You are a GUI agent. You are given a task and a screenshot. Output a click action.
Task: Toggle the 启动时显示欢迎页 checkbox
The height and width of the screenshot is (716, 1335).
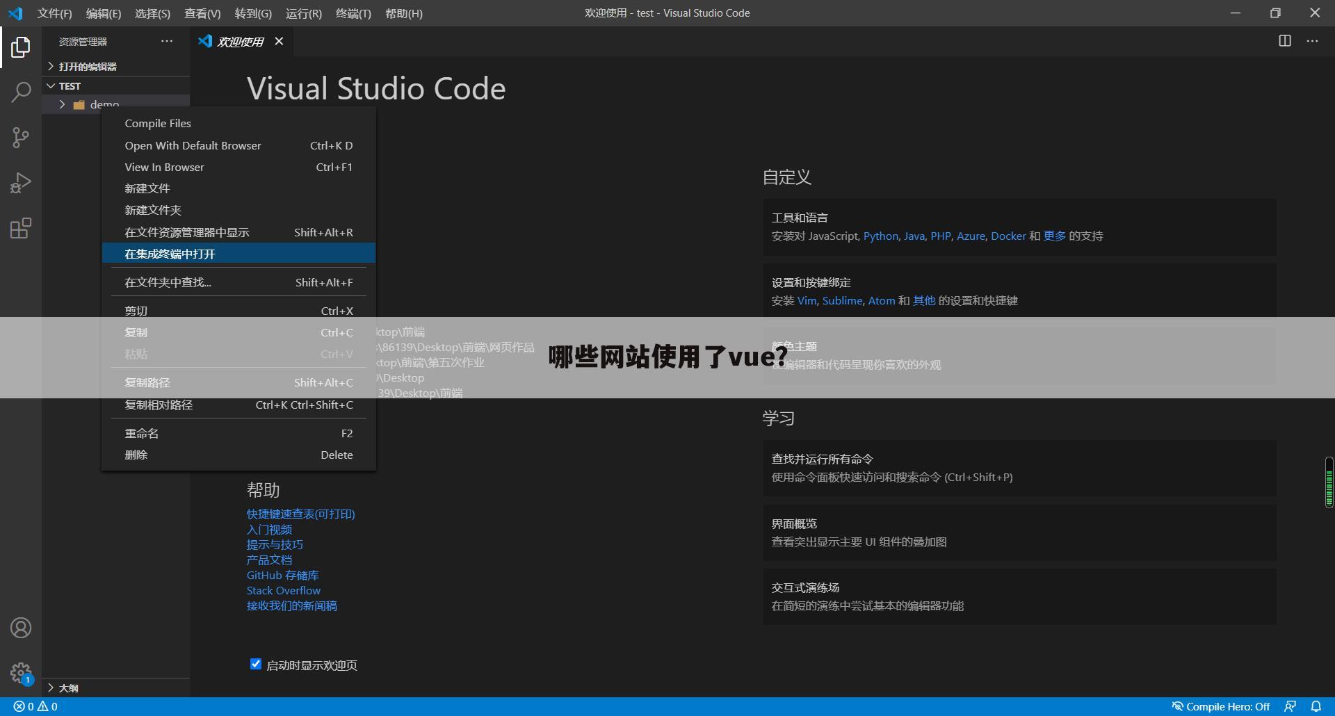click(x=255, y=664)
